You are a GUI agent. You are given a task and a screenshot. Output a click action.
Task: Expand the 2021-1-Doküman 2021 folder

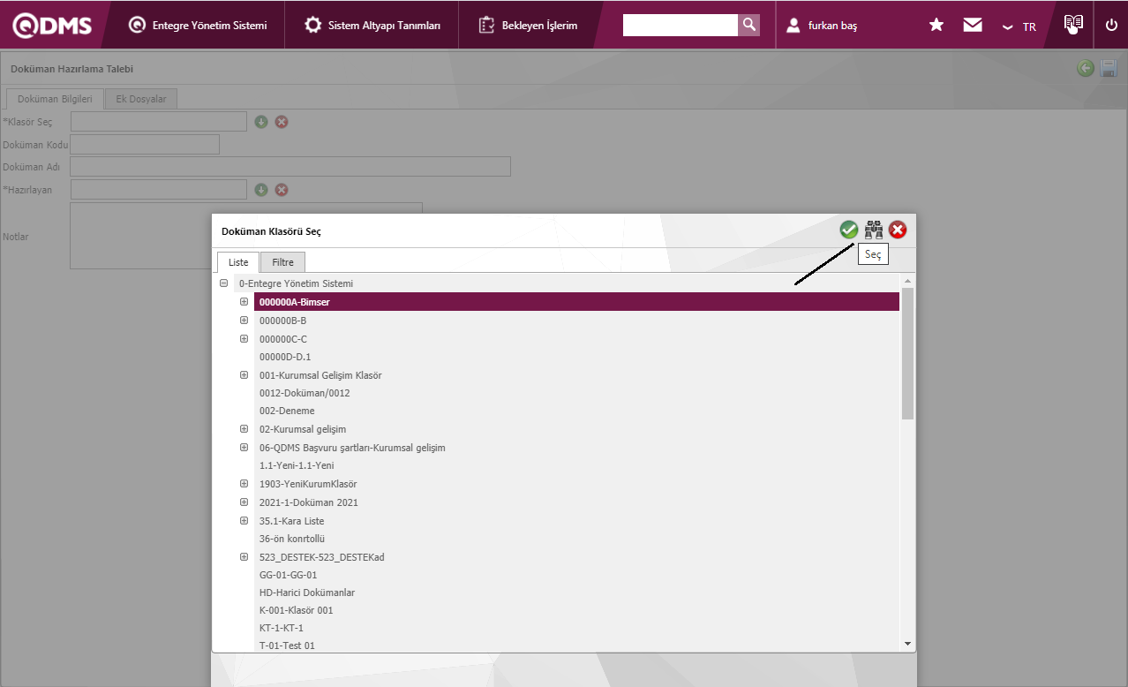[x=244, y=502]
